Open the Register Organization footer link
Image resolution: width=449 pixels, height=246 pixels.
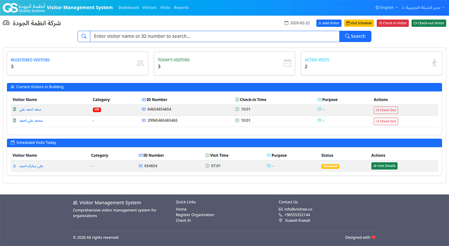tap(195, 215)
